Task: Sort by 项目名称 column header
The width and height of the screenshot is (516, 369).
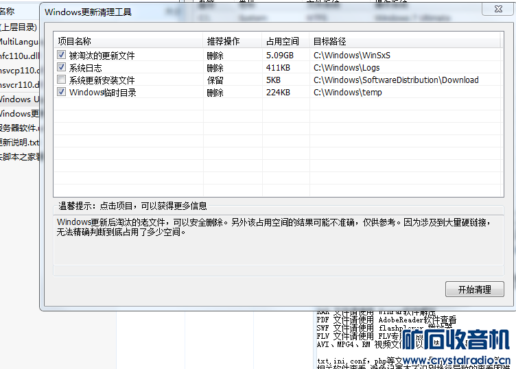Action: (x=128, y=41)
